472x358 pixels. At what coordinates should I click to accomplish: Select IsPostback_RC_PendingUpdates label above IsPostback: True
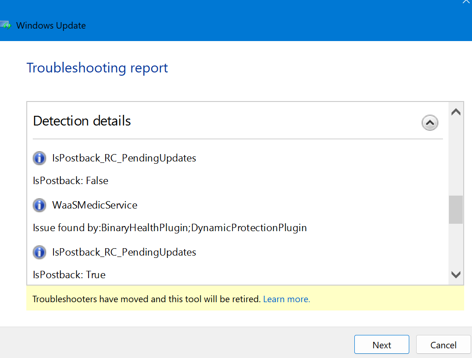[124, 252]
